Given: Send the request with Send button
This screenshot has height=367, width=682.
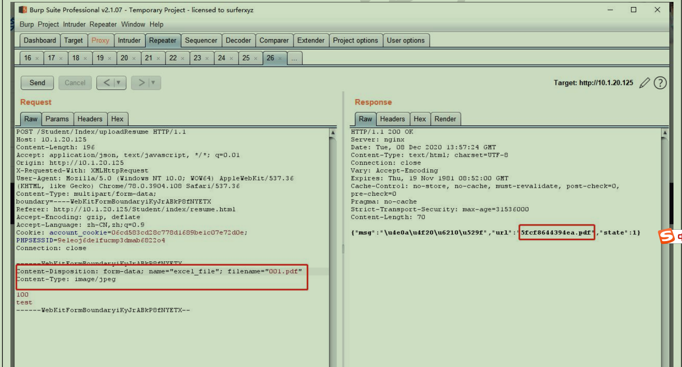Looking at the screenshot, I should 37,83.
